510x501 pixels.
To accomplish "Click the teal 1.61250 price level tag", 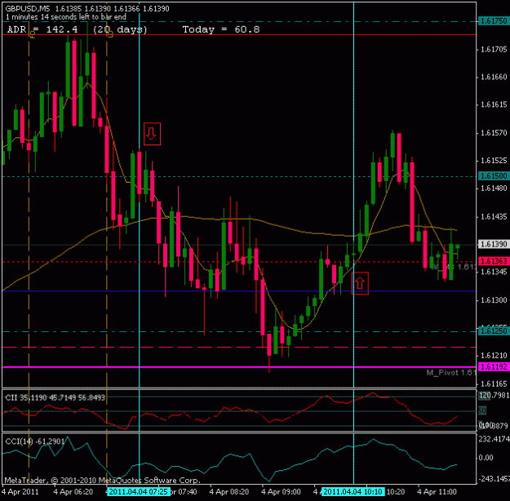I will pyautogui.click(x=494, y=331).
